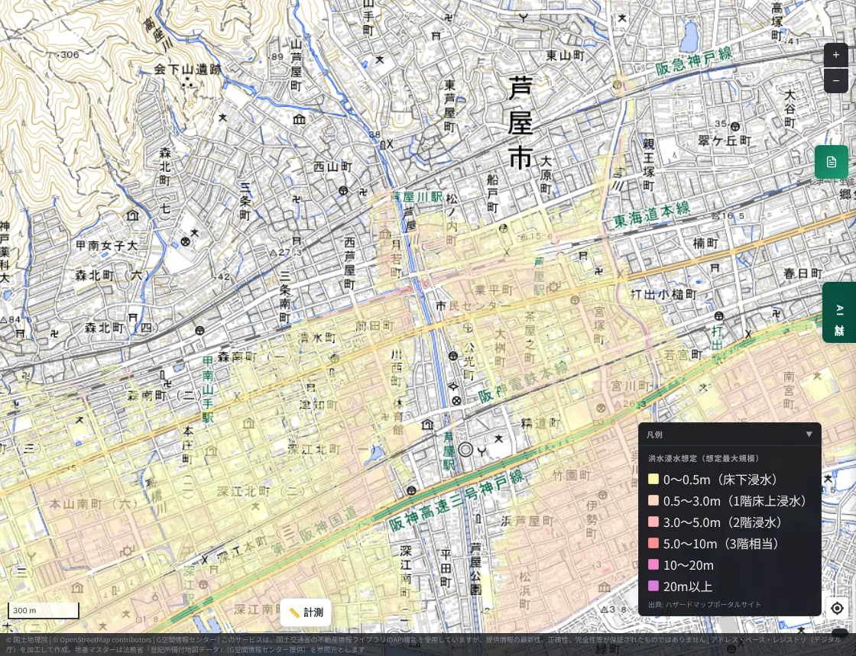Click the purple 20m以上 legend swatch
Image resolution: width=856 pixels, height=656 pixels.
tap(653, 587)
